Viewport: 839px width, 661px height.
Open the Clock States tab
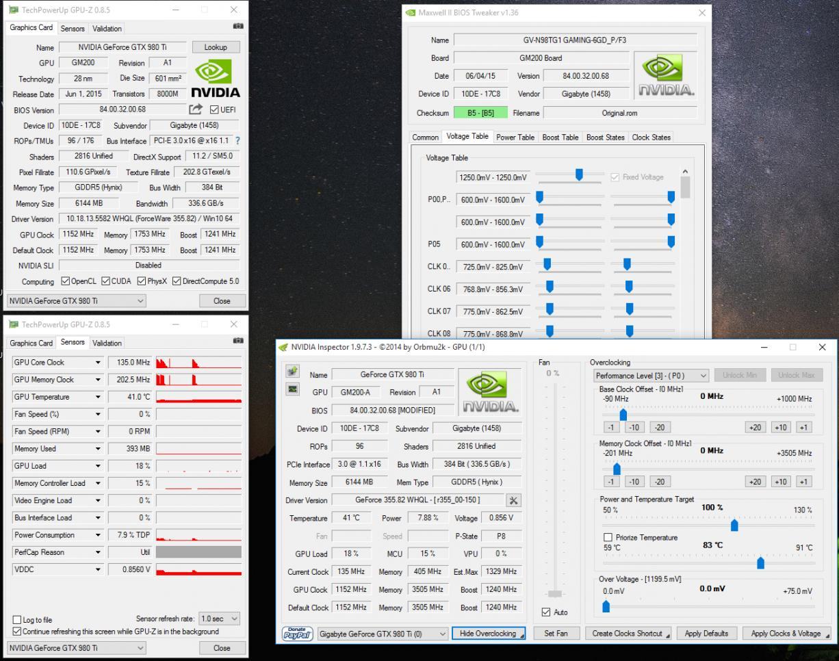[x=651, y=138]
